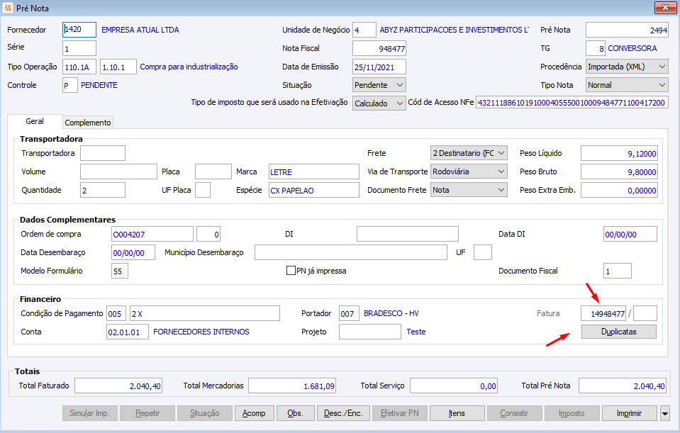Click the Nota Fiscal field
Image resolution: width=680 pixels, height=433 pixels.
click(379, 48)
